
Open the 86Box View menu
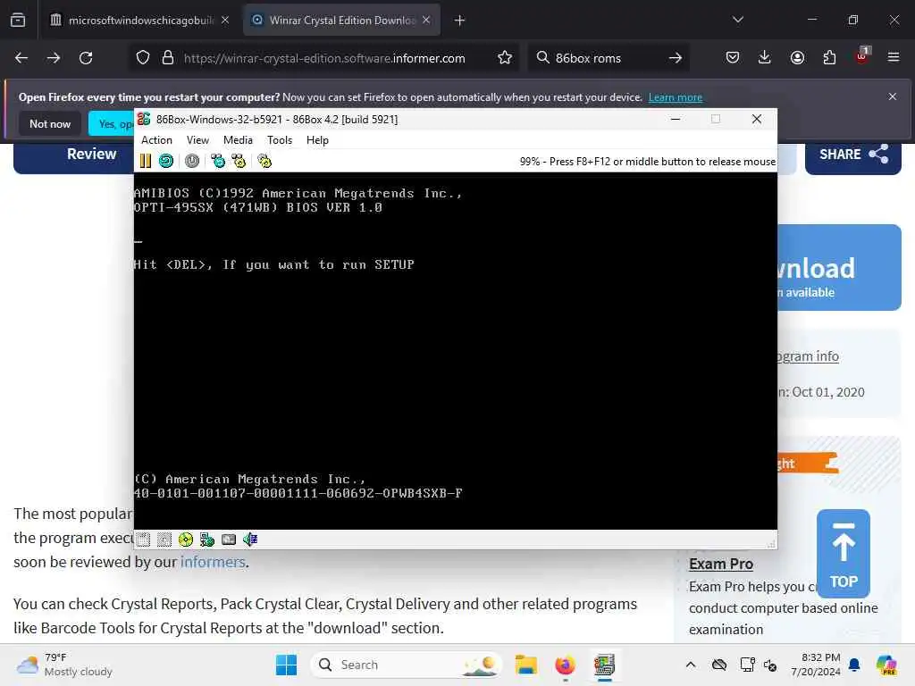pyautogui.click(x=197, y=140)
